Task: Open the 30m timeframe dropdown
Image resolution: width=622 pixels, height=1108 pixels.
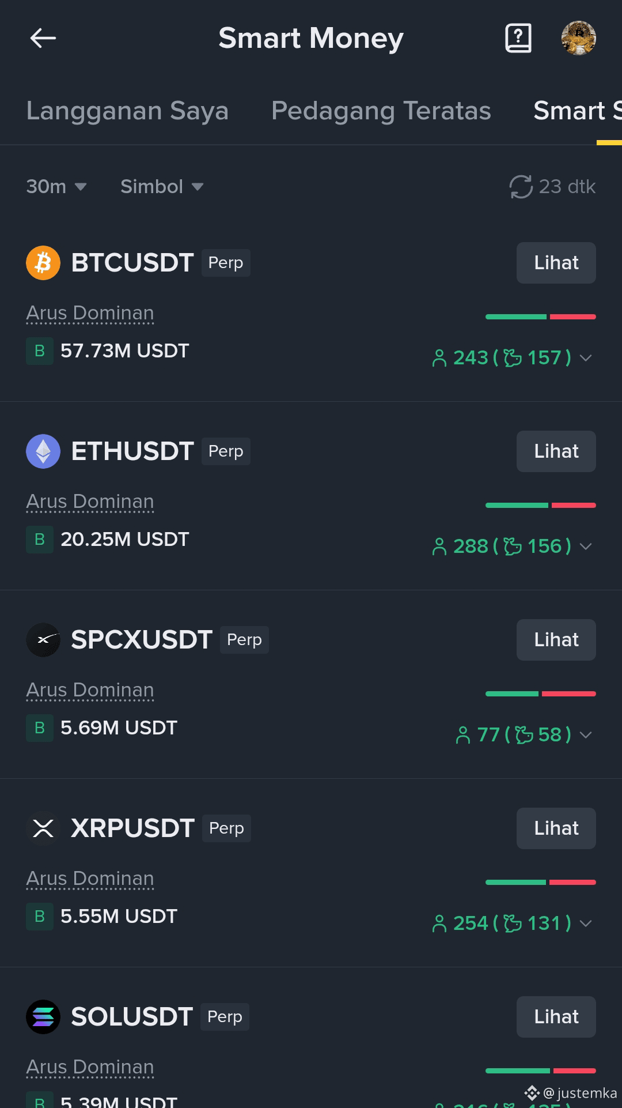Action: (x=56, y=187)
